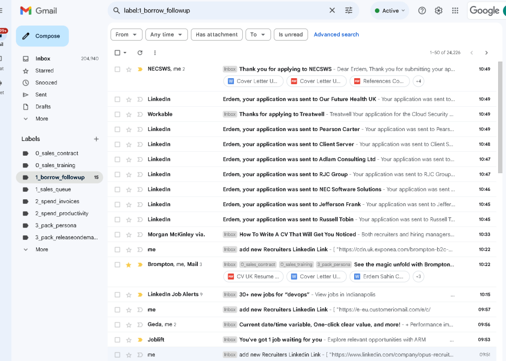Expand More under main folders
The width and height of the screenshot is (506, 361).
click(42, 119)
